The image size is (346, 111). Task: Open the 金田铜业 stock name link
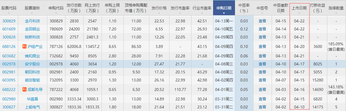coord(32,29)
